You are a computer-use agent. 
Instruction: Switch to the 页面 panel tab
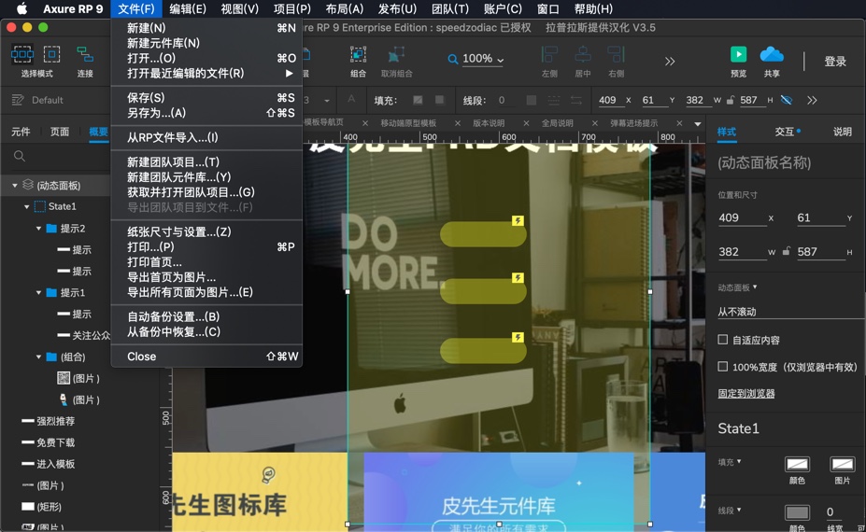tap(60, 132)
